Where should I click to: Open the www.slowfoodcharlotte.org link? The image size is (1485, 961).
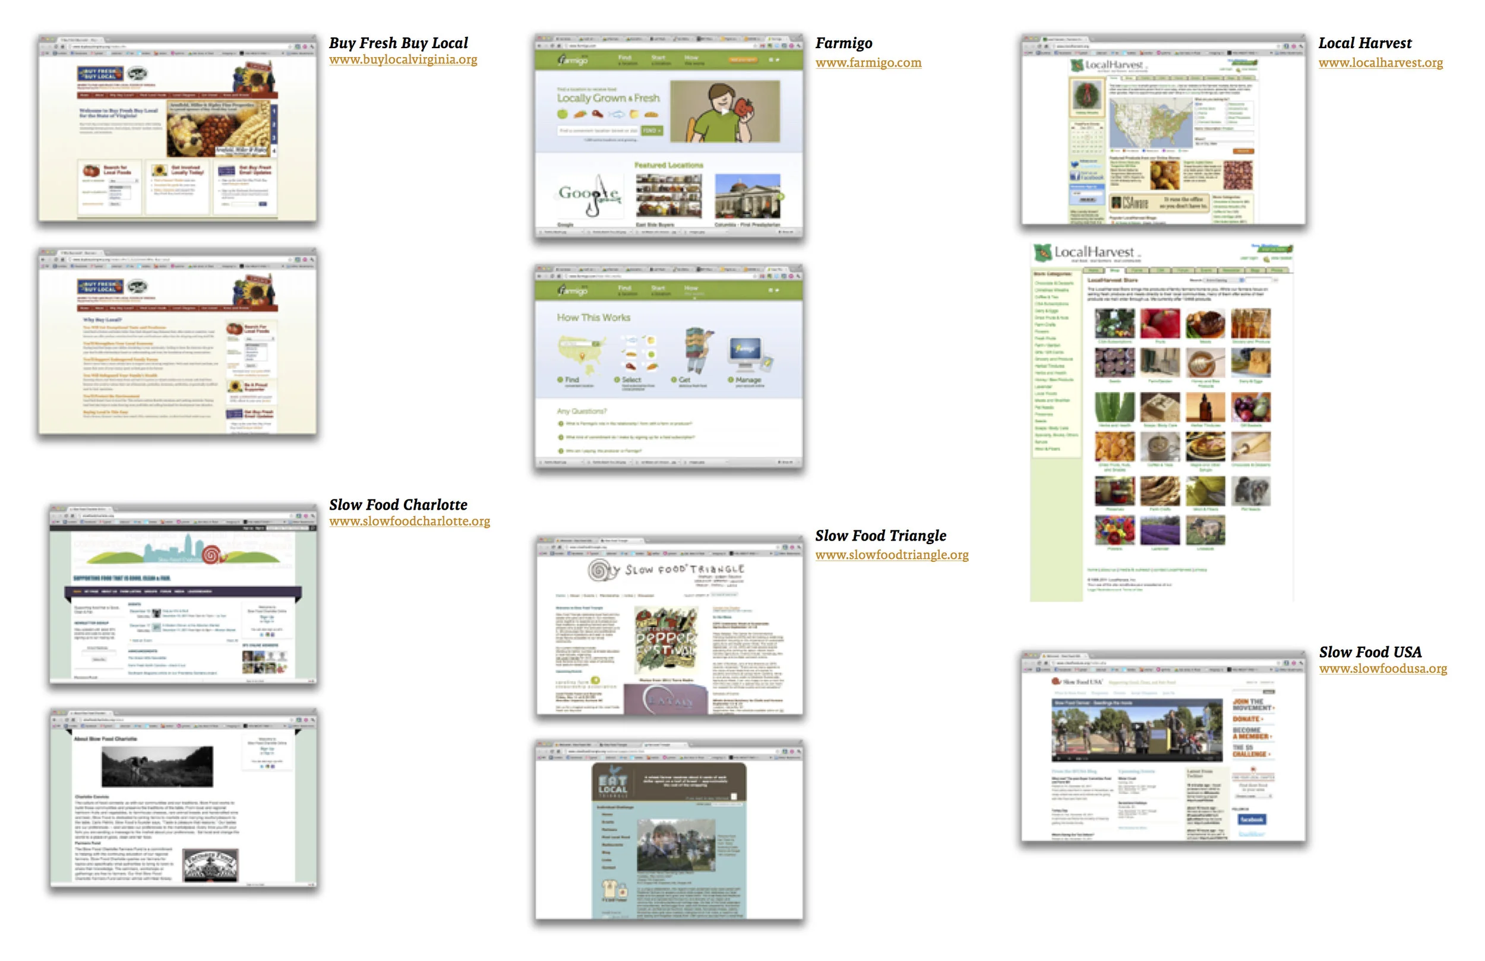tap(409, 521)
